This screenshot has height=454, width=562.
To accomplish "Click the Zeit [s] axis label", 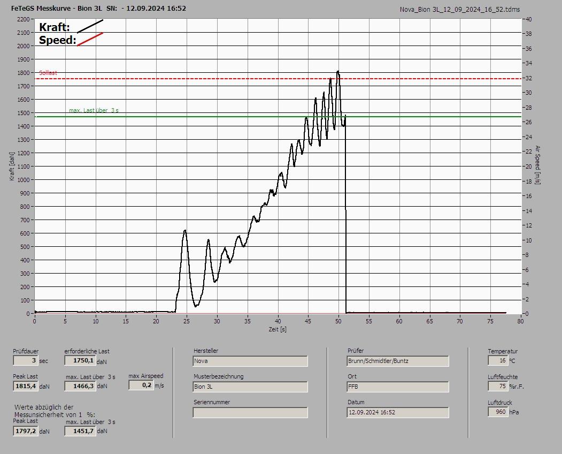I will coord(278,329).
